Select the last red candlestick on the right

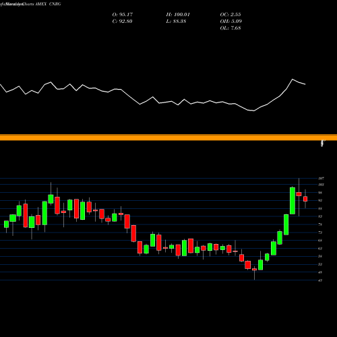click(305, 199)
